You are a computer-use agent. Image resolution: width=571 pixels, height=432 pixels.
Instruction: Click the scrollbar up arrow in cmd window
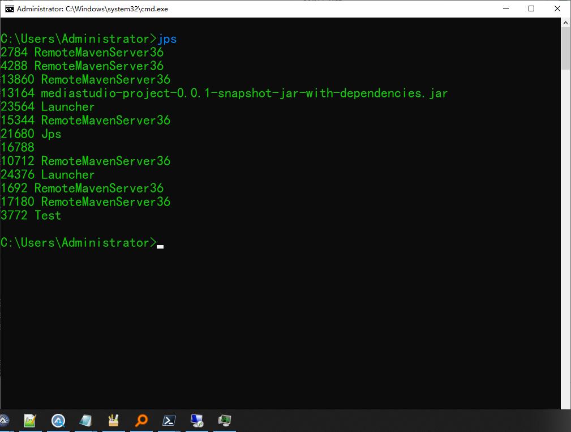pyautogui.click(x=565, y=23)
